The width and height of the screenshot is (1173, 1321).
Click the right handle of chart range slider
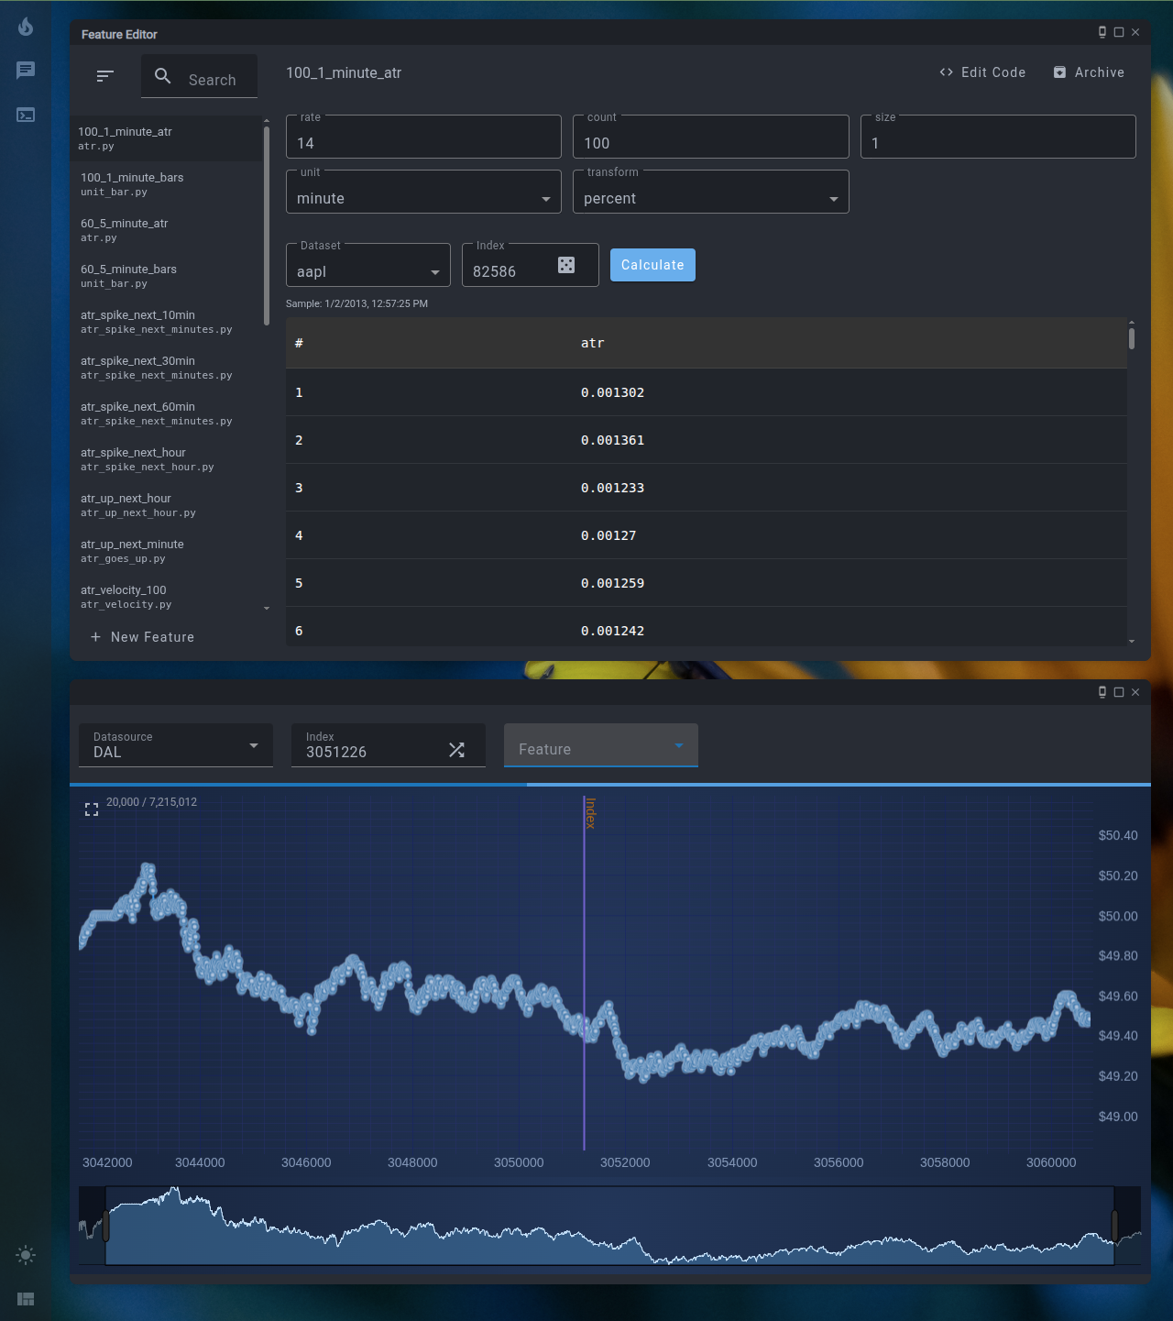[1114, 1226]
